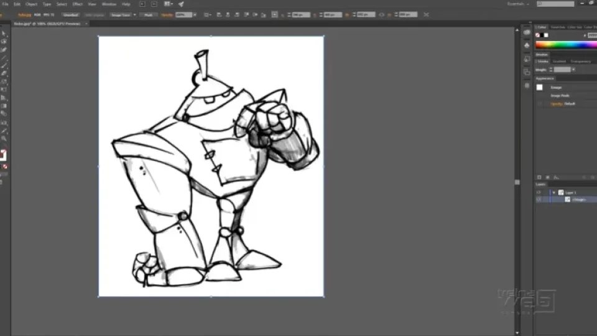Image resolution: width=597 pixels, height=336 pixels.
Task: Open Image Trace presets dropdown arrow
Action: [x=135, y=15]
